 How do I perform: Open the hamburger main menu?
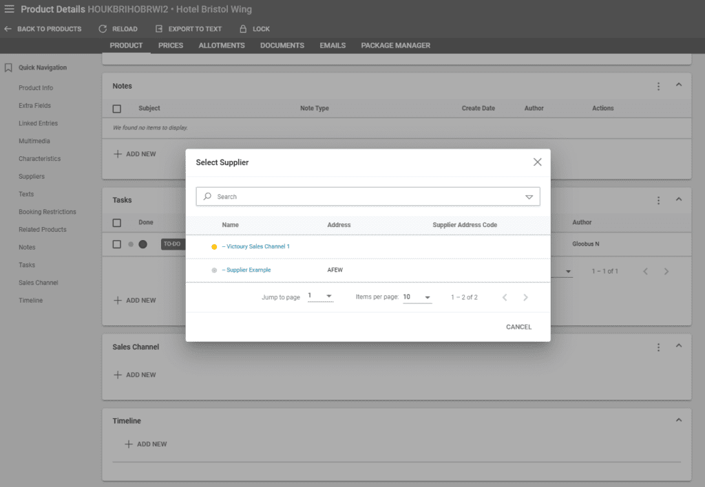coord(10,10)
